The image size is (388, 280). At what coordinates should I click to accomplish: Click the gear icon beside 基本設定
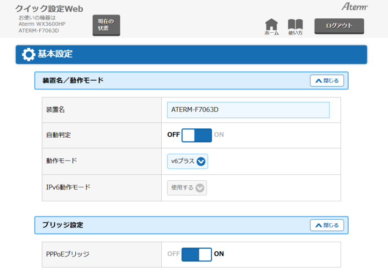coord(29,54)
